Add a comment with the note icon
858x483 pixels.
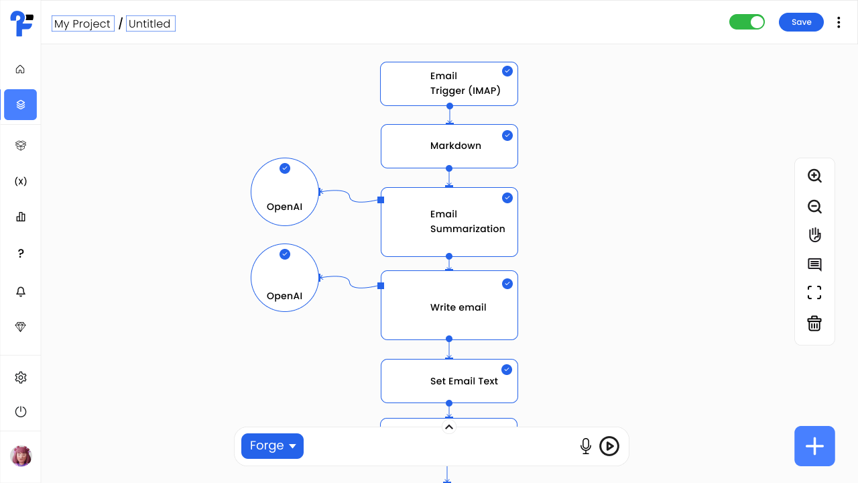[x=814, y=264]
